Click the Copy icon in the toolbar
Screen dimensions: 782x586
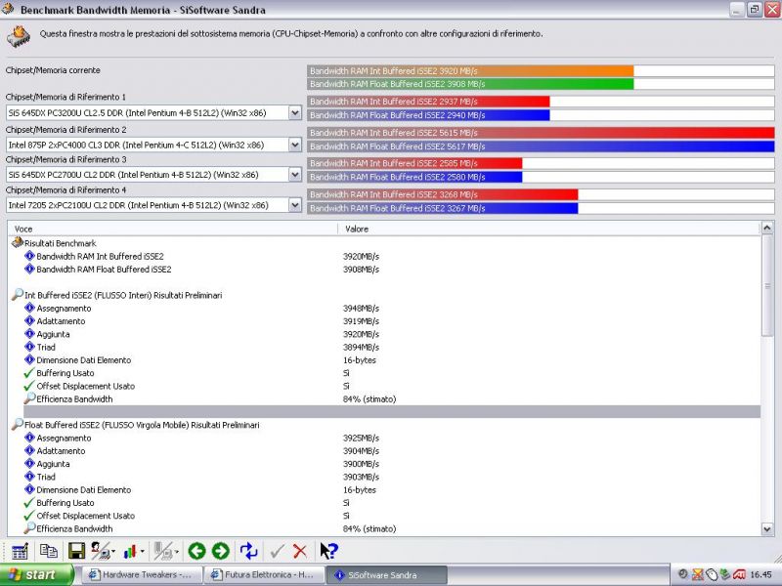[48, 551]
